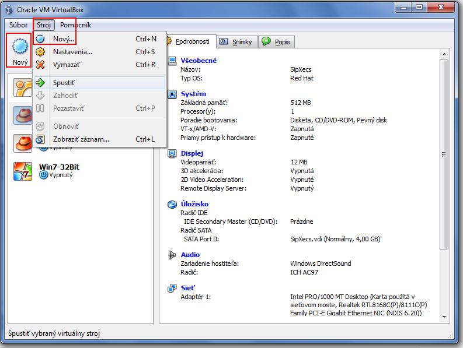
Task: Click the details pane scroll down arrow
Action: (444, 317)
